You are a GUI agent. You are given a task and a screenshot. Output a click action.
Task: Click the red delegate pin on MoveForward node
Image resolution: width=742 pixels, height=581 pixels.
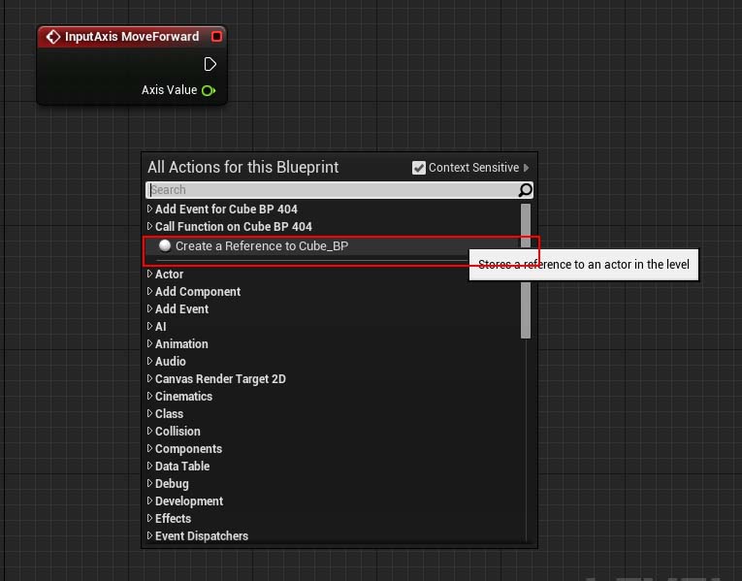coord(216,37)
